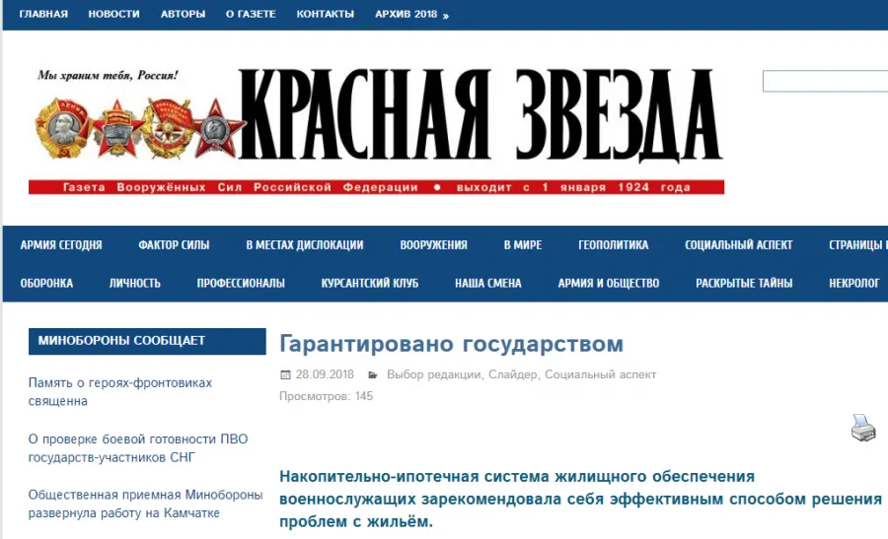Screen dimensions: 888x539
Task: Click the Выбор редакции category link
Action: (433, 374)
